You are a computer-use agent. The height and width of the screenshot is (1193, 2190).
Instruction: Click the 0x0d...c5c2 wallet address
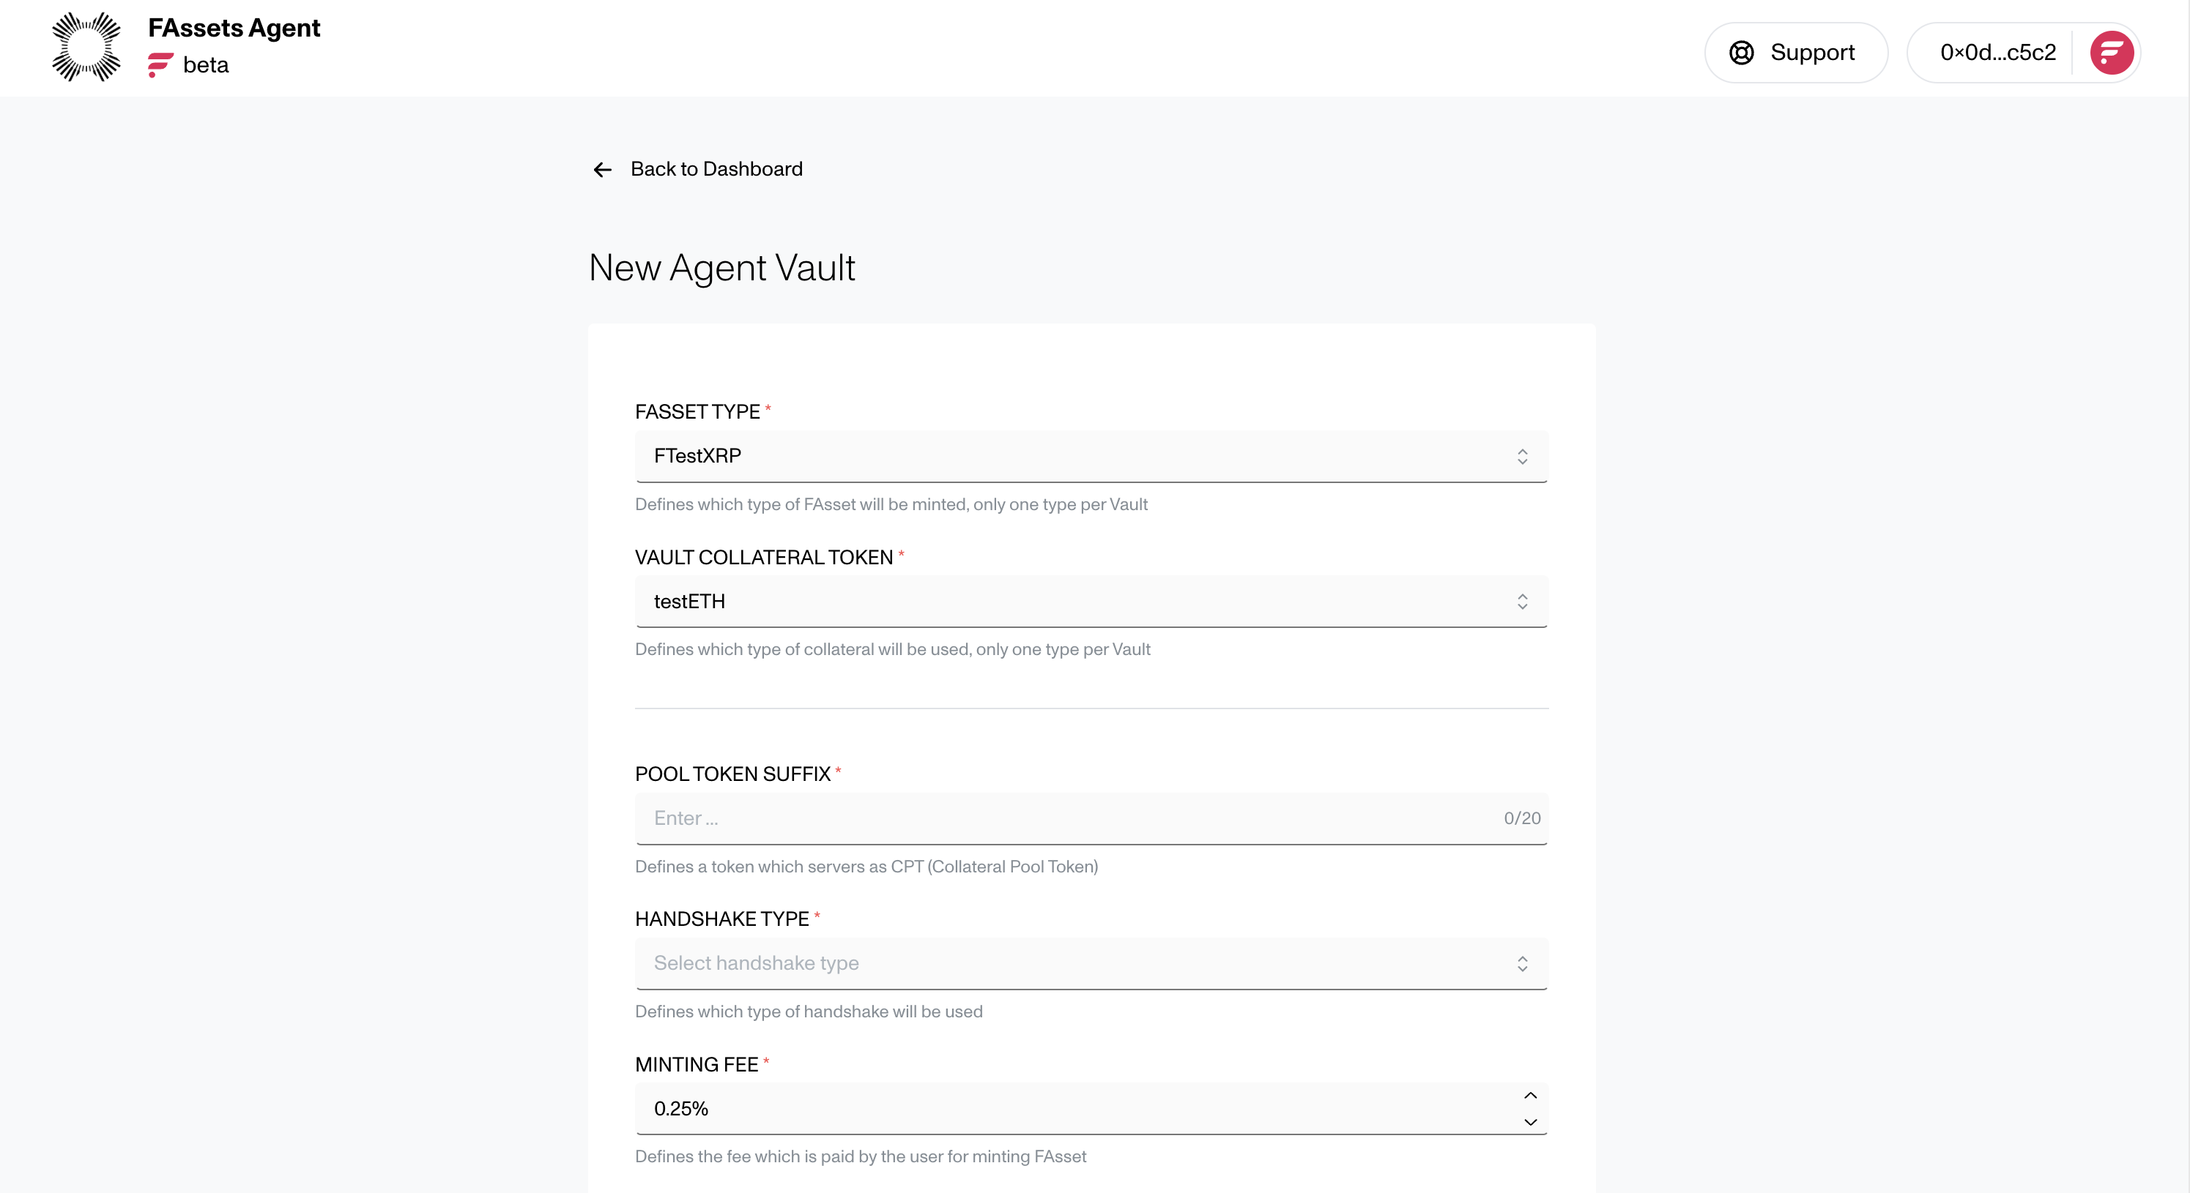pos(1997,53)
